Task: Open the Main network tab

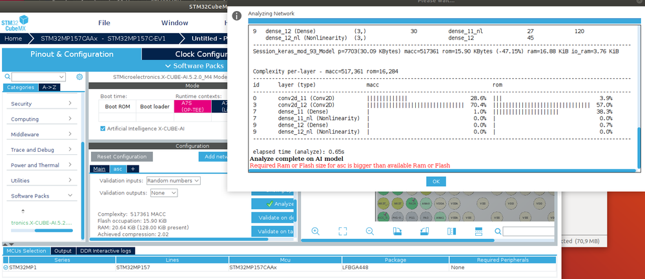Action: (x=99, y=169)
